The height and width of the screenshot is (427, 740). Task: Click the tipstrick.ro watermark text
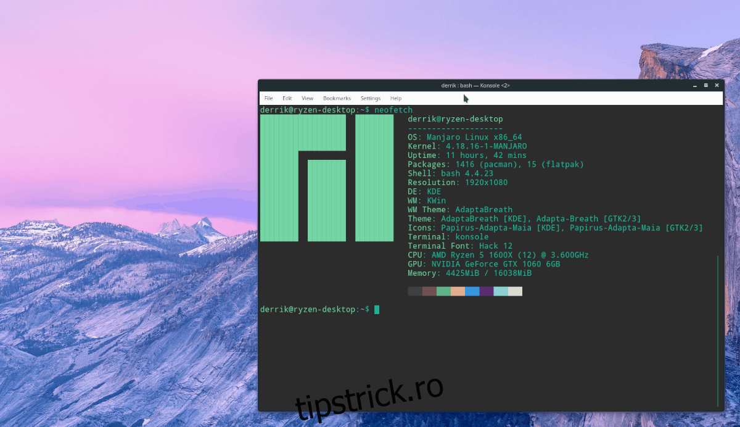[369, 398]
